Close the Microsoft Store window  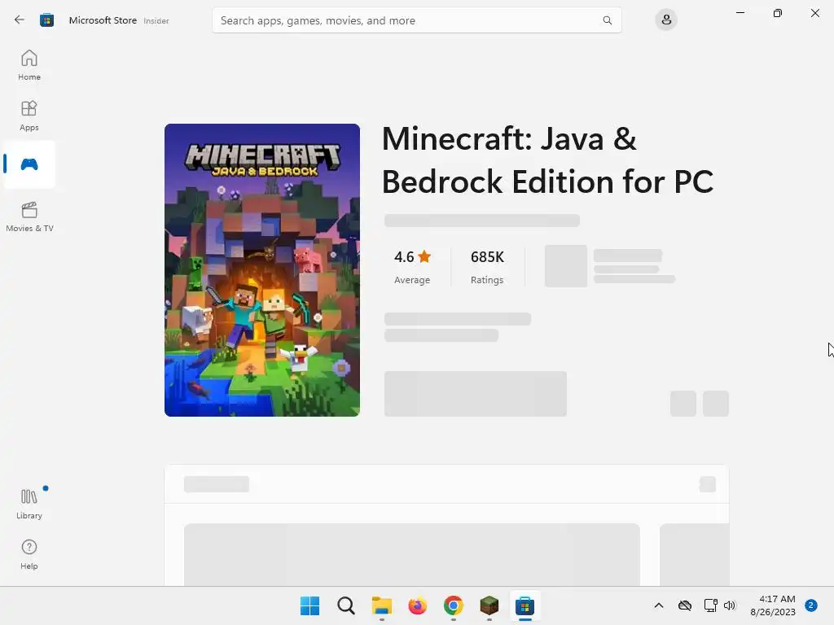[x=814, y=13]
